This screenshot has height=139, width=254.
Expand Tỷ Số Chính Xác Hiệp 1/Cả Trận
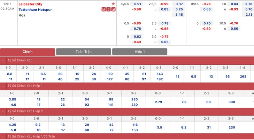pos(3,136)
